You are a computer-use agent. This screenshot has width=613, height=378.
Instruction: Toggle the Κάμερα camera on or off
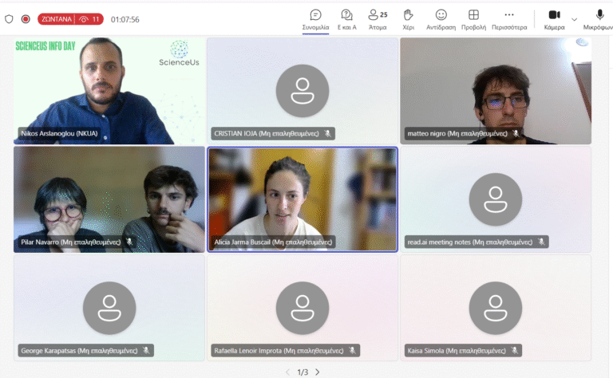pos(554,19)
